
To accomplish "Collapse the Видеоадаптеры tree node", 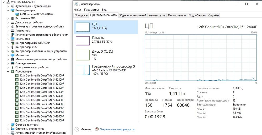I will pyautogui.click(x=8, y=10).
